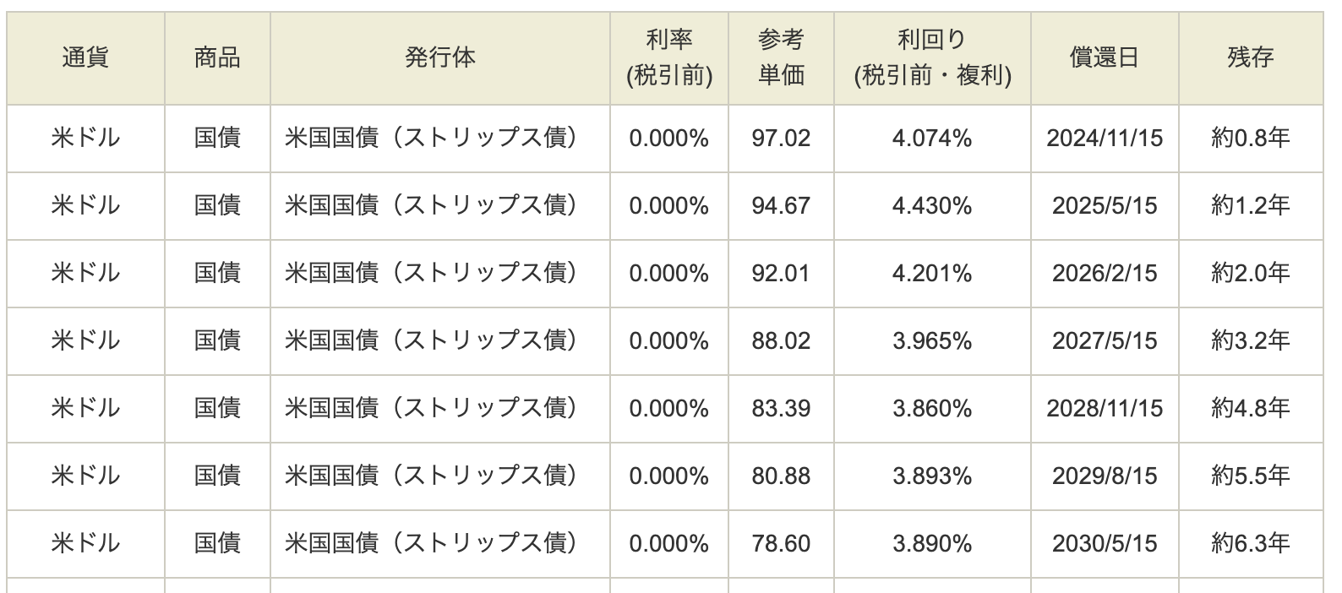
Task: Select the 約5.5年 remaining term cell
Action: tap(1251, 476)
